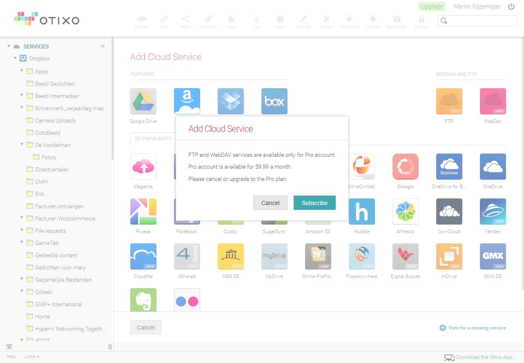Click the Share icon in toolbar
The height and width of the screenshot is (363, 524).
click(185, 19)
